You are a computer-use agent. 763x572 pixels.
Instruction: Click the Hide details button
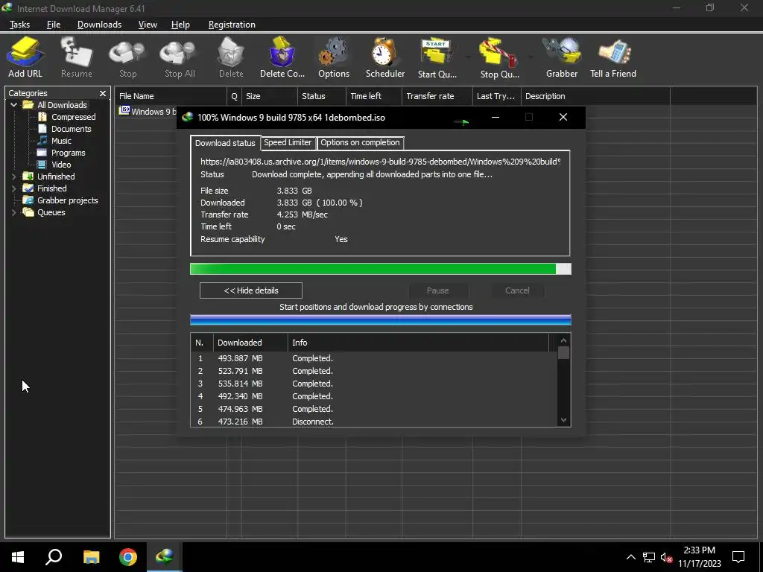tap(251, 290)
